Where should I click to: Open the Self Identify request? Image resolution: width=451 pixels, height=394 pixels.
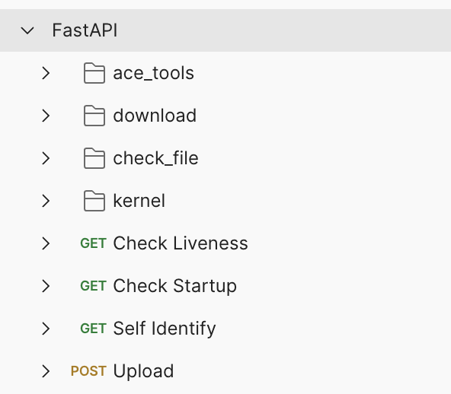pyautogui.click(x=165, y=329)
